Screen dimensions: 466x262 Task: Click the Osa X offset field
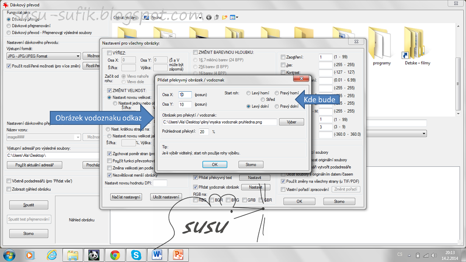coord(185,95)
